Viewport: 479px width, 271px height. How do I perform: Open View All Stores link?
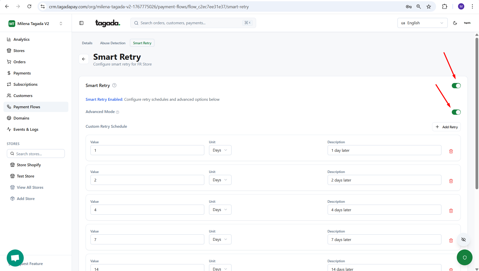(30, 187)
